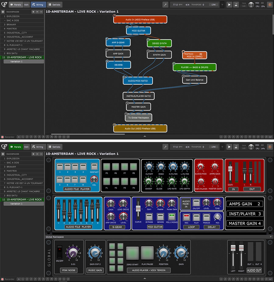Expand the bottom up-arrow in Wiring view footer

point(145,136)
